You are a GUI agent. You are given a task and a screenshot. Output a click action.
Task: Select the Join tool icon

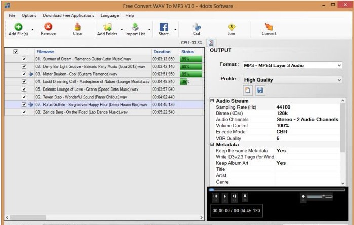tap(231, 27)
